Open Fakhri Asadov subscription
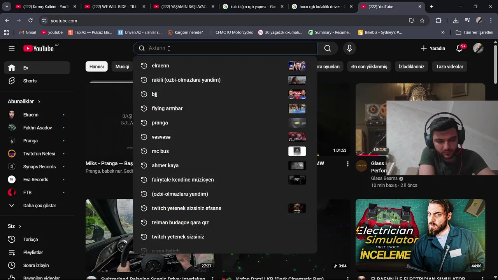 click(37, 128)
